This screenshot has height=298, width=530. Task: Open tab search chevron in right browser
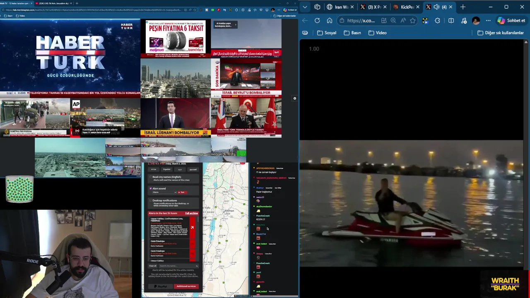tap(305, 7)
